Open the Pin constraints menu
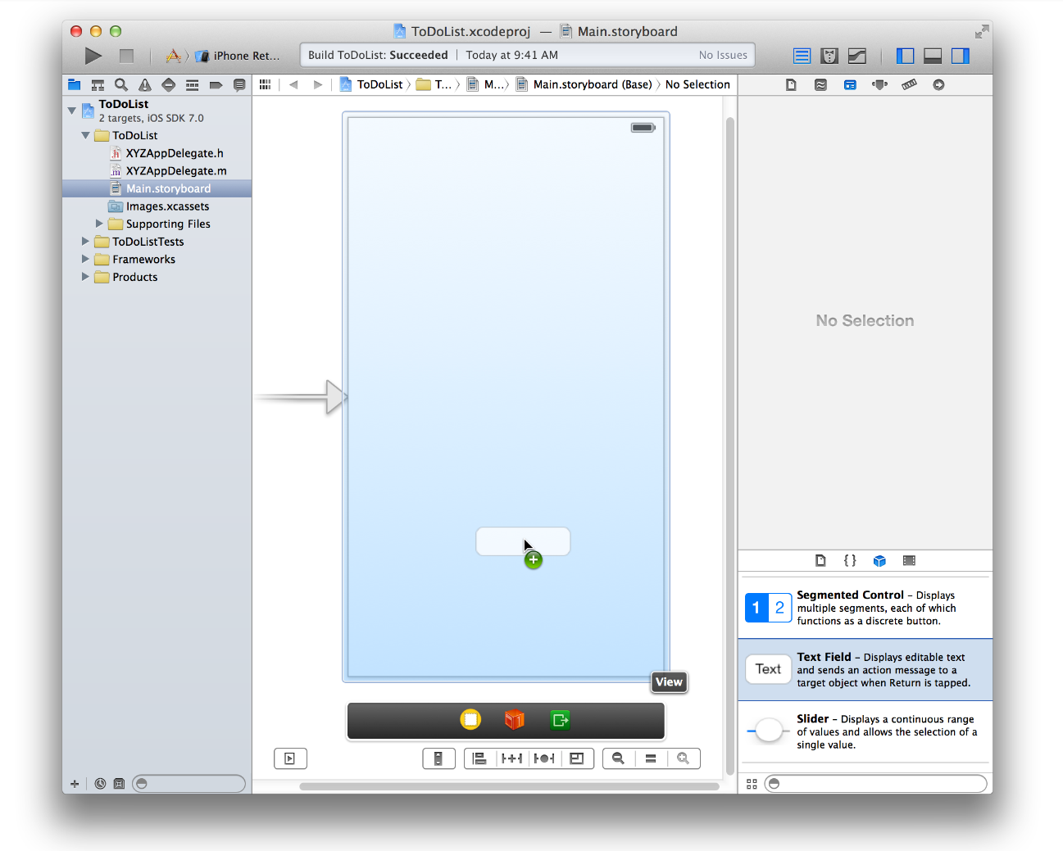Viewport: 1063px width, 851px height. [512, 758]
